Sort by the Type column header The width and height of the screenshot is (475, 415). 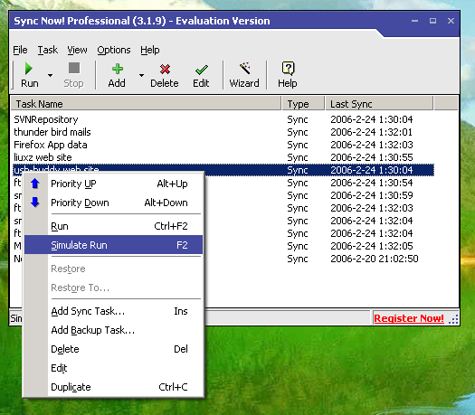303,104
